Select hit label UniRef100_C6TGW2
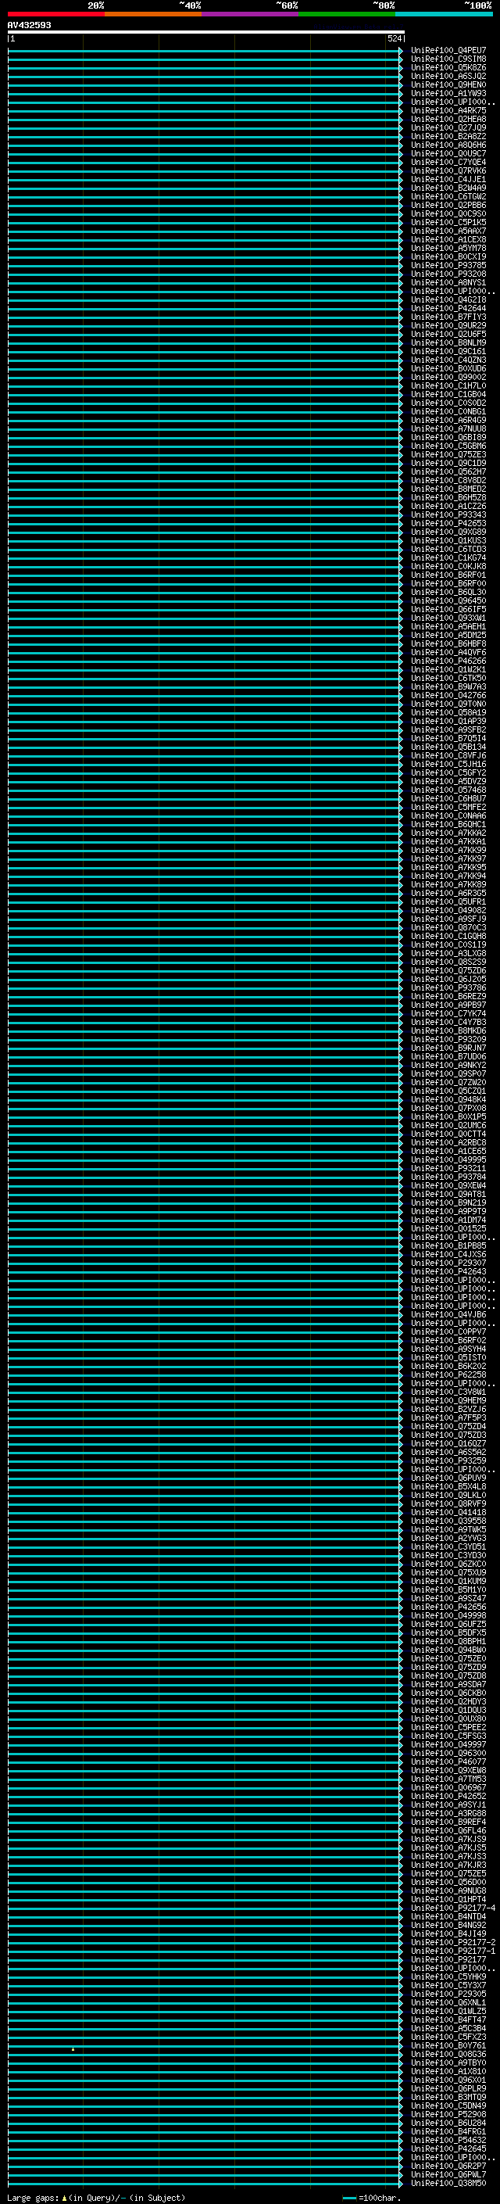The height and width of the screenshot is (2204, 500). tap(448, 196)
